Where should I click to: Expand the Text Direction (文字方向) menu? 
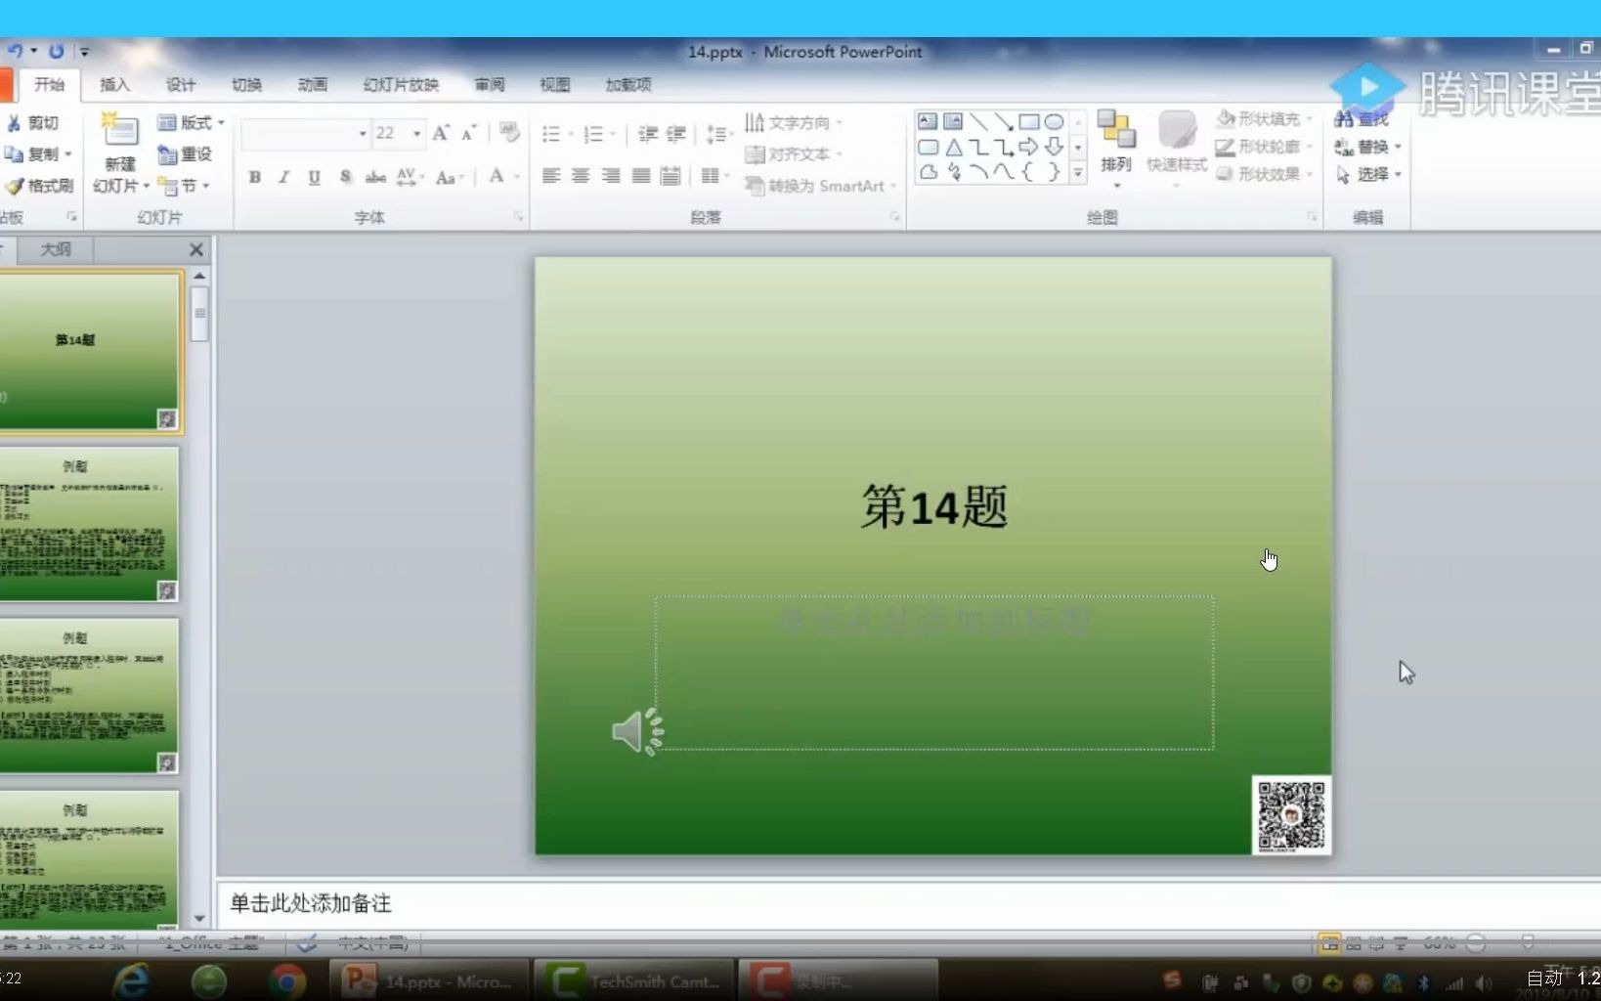tap(794, 123)
